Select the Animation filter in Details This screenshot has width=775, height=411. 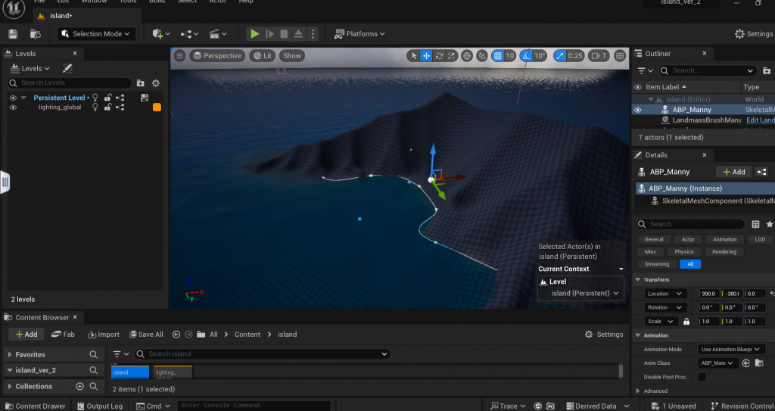point(724,239)
